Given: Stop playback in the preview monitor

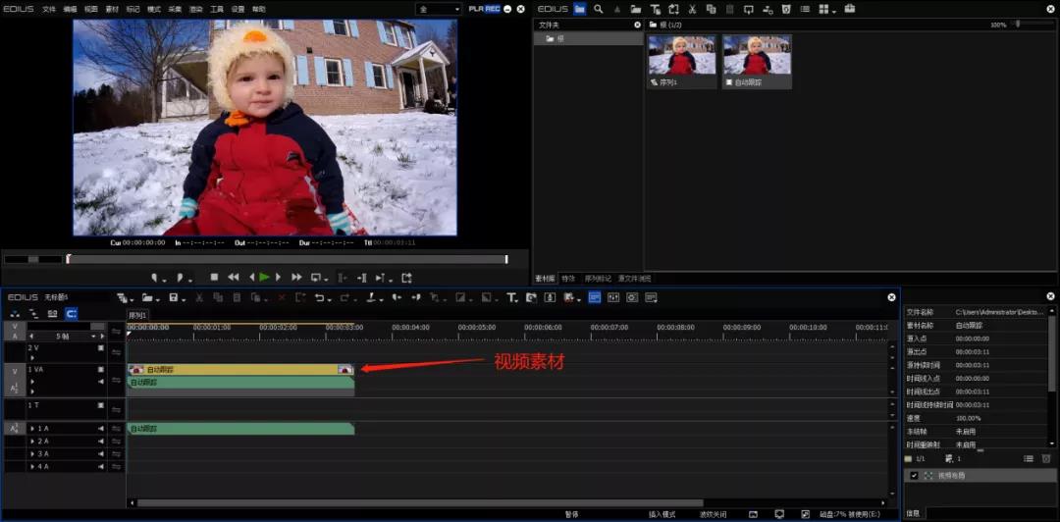Looking at the screenshot, I should coord(214,278).
